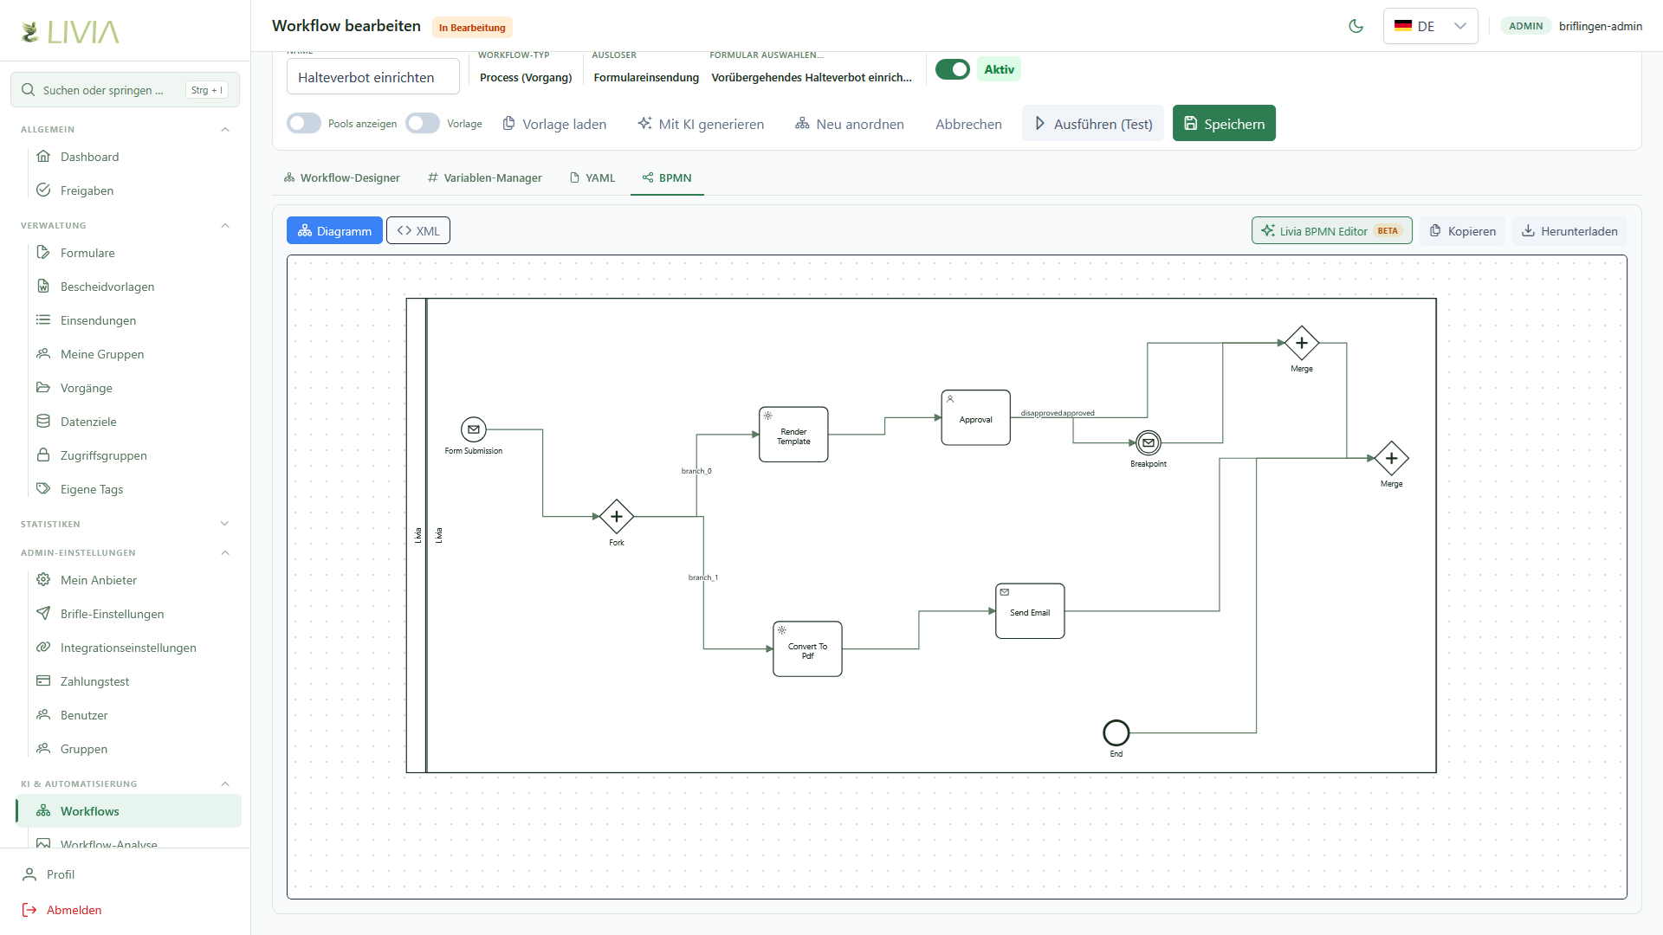Viewport: 1663px width, 935px height.
Task: Select the Merge gateway at right edge
Action: tap(1392, 458)
